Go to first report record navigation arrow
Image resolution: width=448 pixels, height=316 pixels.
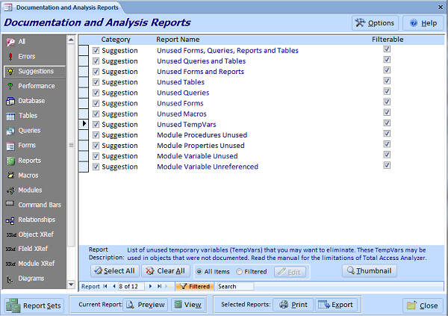pyautogui.click(x=105, y=286)
